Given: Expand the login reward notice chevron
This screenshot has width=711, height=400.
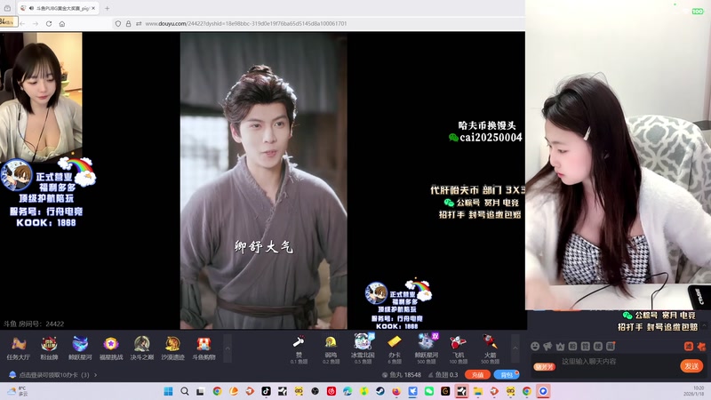Looking at the screenshot, I should click(96, 375).
